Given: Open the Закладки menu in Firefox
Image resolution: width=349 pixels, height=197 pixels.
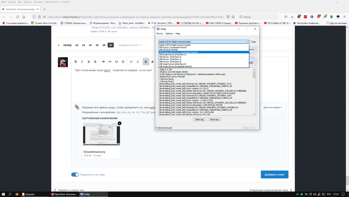Looking at the screenshot, I should tap(38, 2).
